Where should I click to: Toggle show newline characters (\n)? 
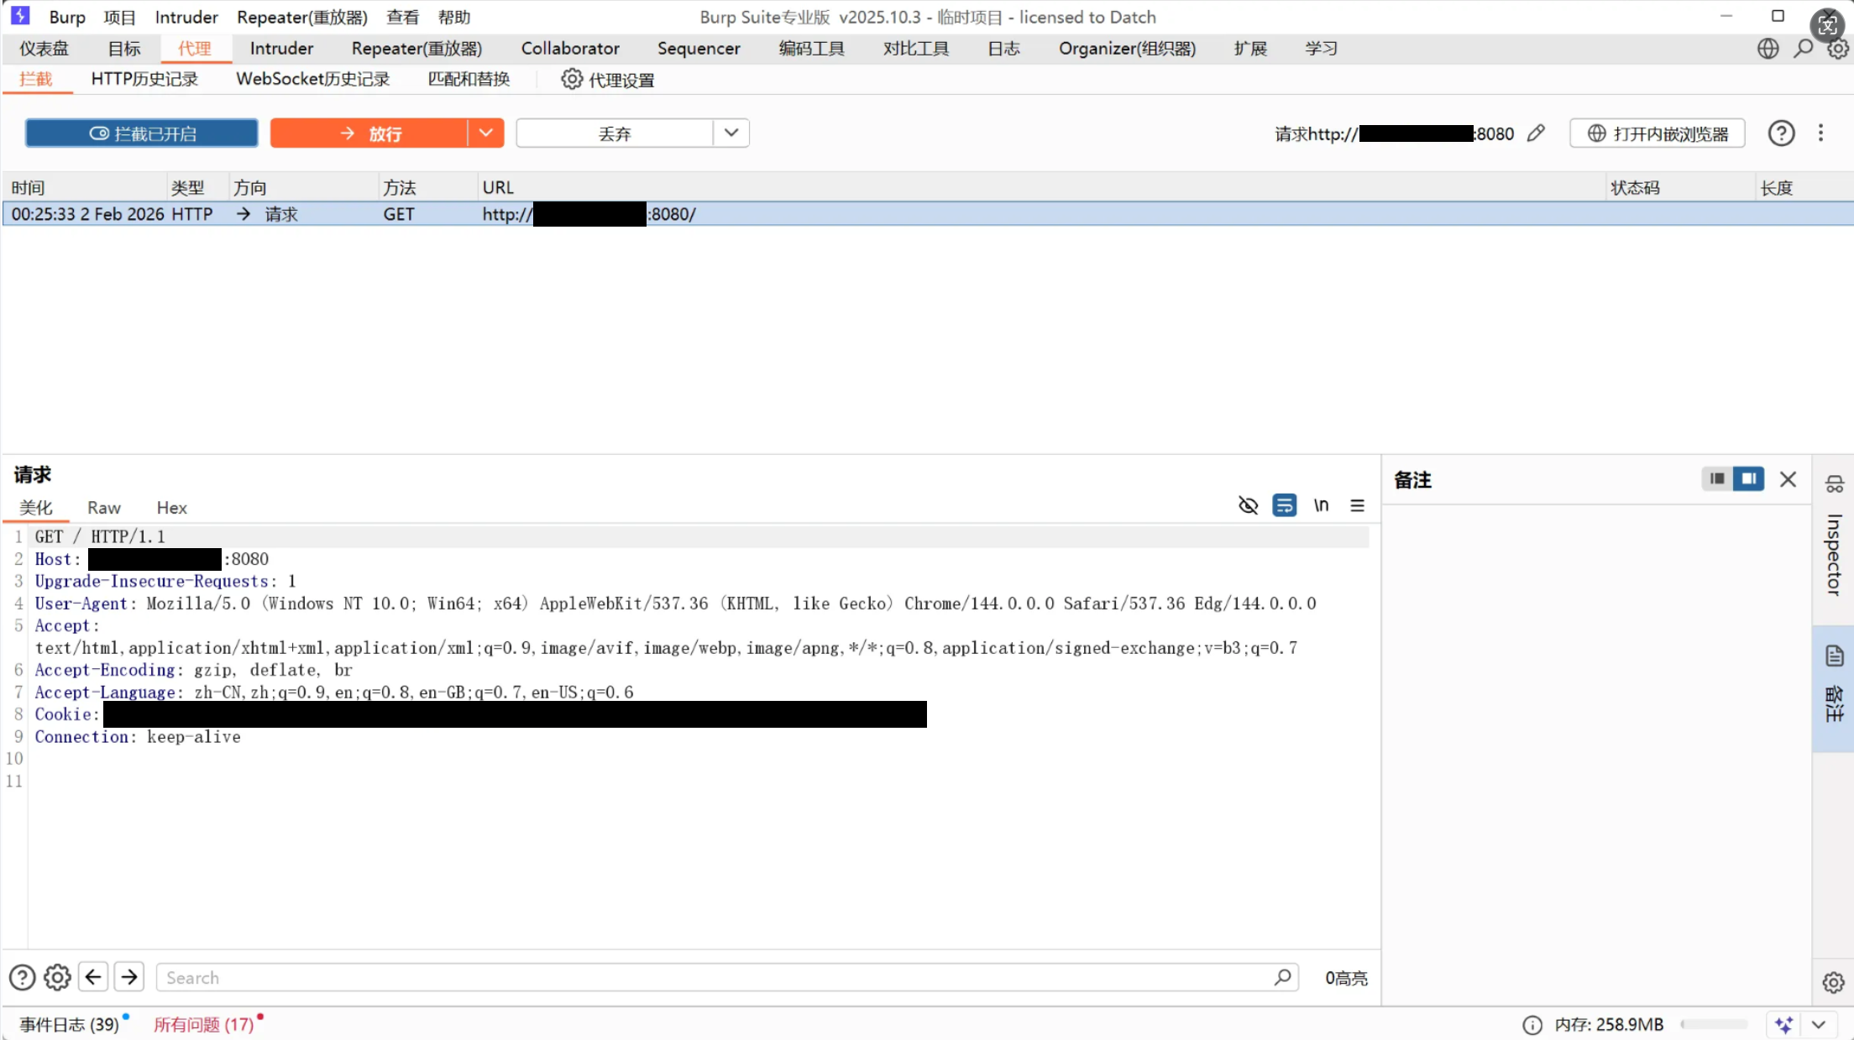[1322, 505]
